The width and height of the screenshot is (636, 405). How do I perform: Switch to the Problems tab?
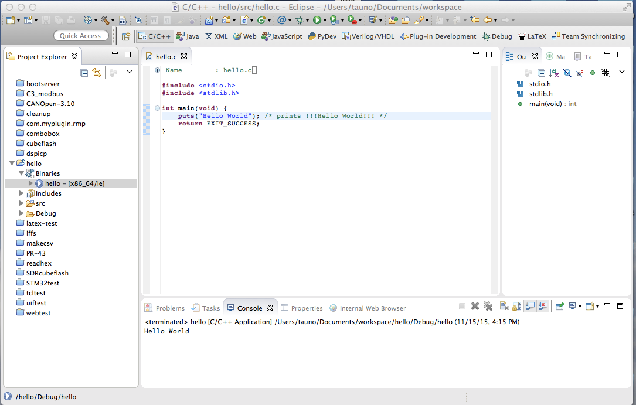click(x=170, y=308)
